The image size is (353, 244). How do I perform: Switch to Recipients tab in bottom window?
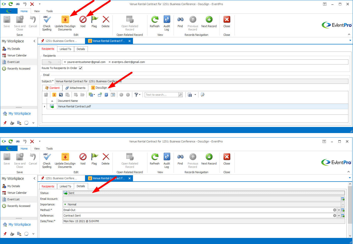point(48,186)
